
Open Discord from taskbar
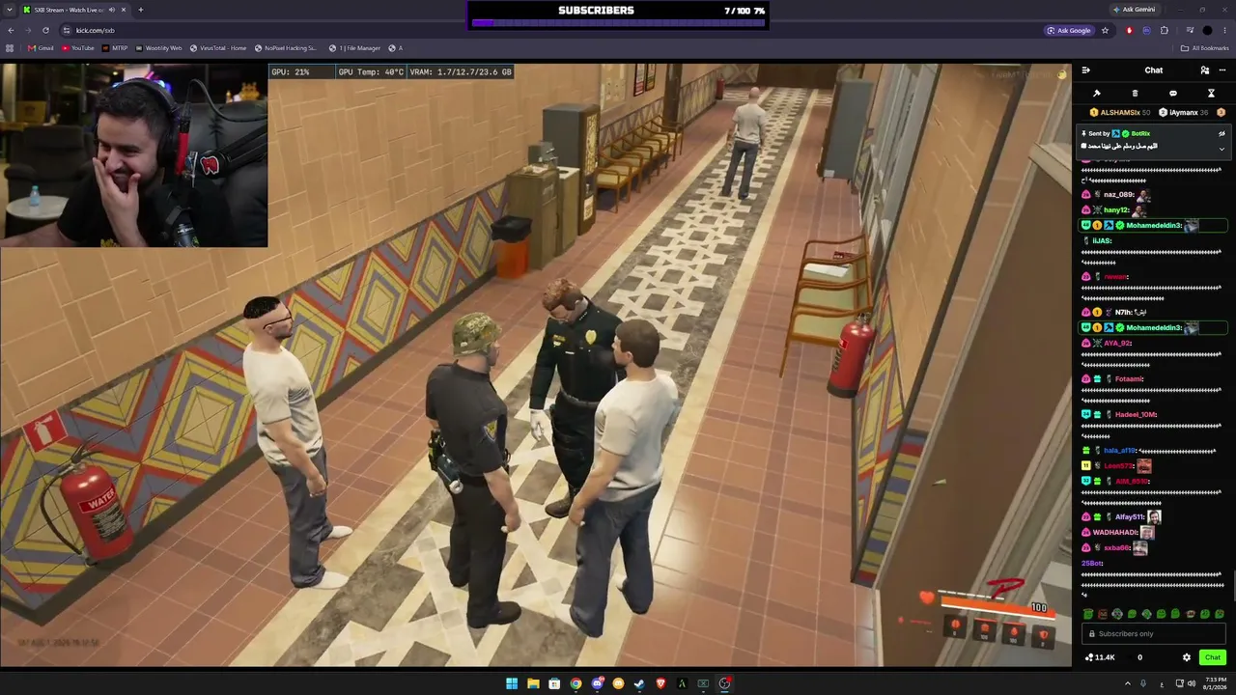[x=598, y=683]
